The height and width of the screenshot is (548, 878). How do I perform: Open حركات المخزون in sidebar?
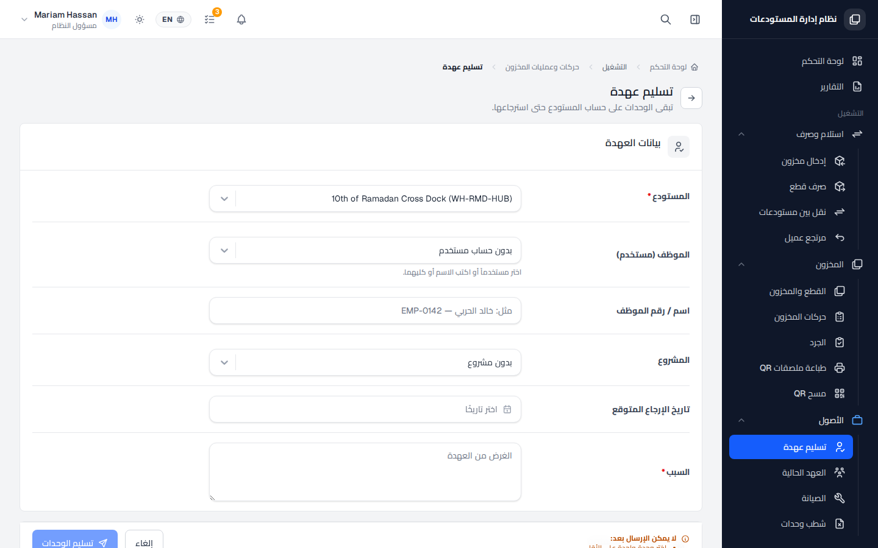click(791, 317)
